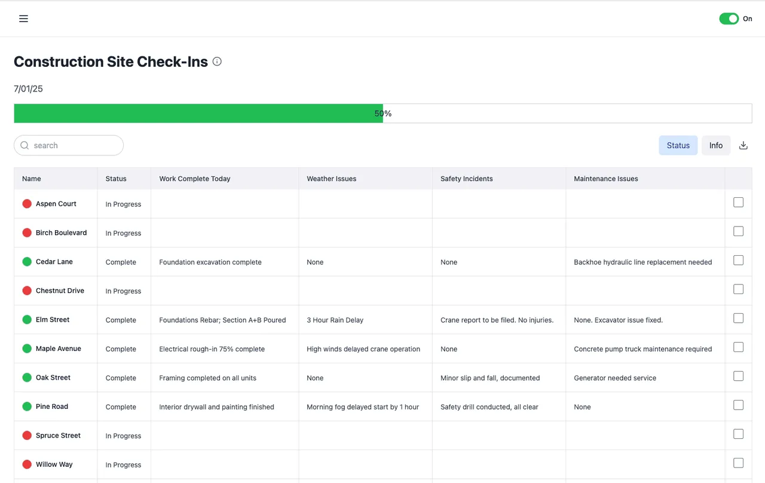Select the Aspen Court site name

(56, 204)
